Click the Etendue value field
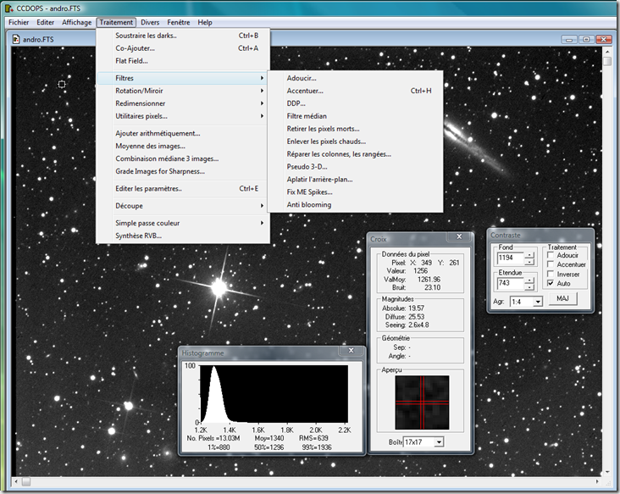Viewport: 620px width, 494px height. click(510, 284)
